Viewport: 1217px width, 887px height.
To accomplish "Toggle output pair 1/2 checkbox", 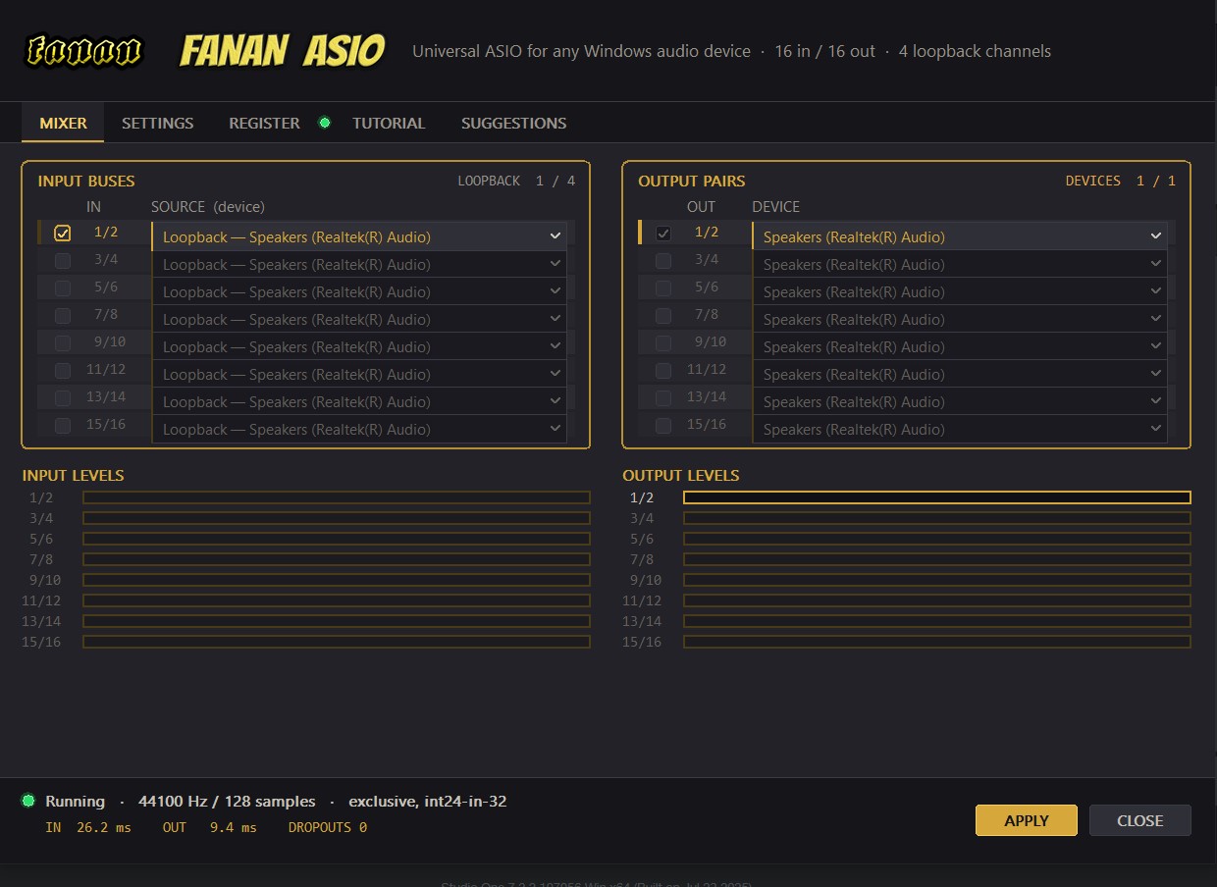I will pyautogui.click(x=663, y=234).
